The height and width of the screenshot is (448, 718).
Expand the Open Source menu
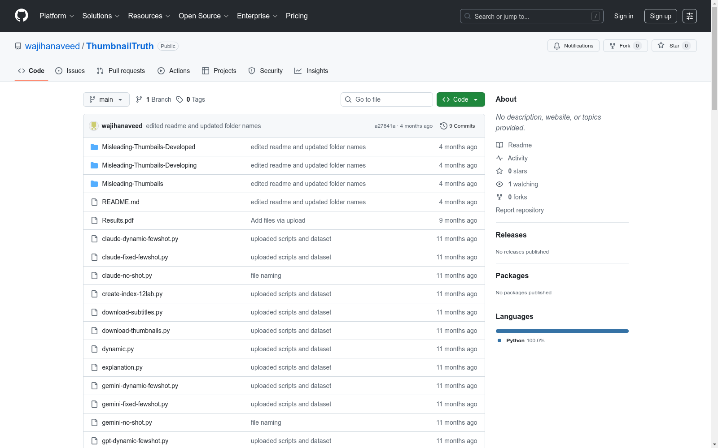(x=204, y=16)
